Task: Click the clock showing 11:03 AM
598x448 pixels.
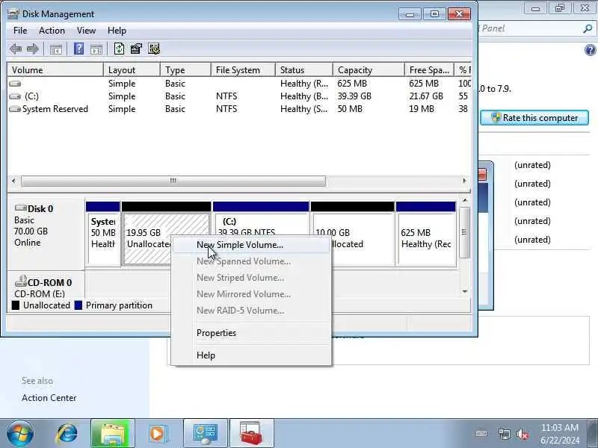Action: click(x=559, y=427)
